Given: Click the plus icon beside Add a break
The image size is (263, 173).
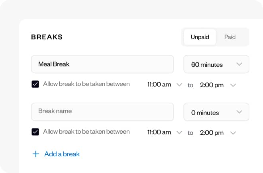Looking at the screenshot, I should [x=36, y=154].
